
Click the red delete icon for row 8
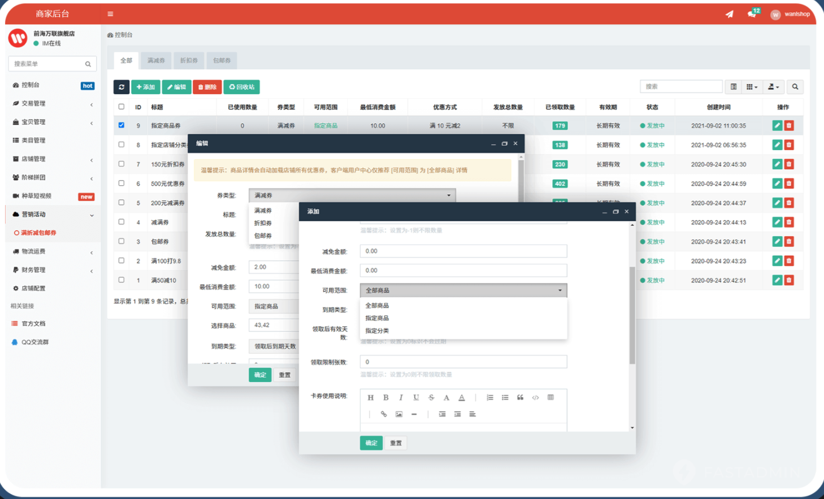[x=789, y=145]
